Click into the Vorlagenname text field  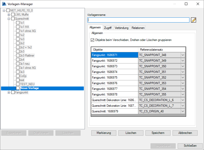(138, 20)
